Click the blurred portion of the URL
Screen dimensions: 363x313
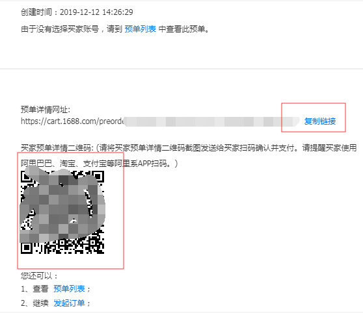(x=212, y=121)
